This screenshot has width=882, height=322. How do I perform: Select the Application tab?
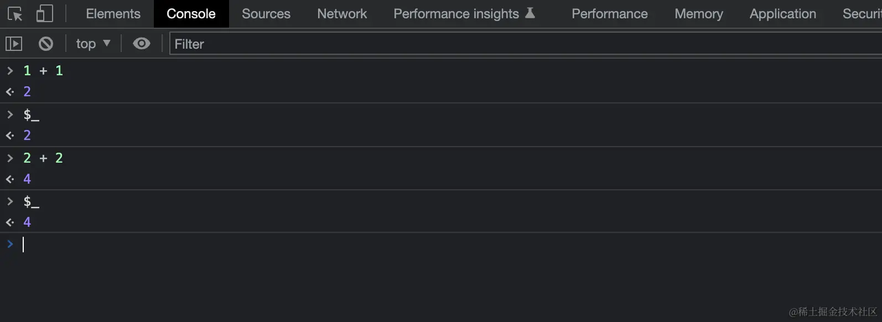pyautogui.click(x=782, y=14)
